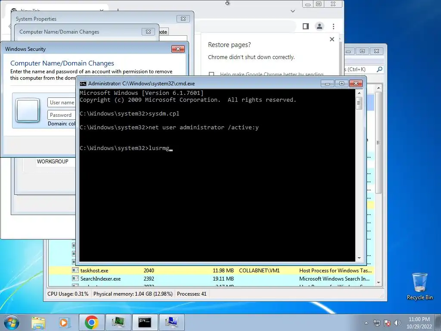
Task: Click the cmd.exe scrollbar up arrow
Action: 359,93
